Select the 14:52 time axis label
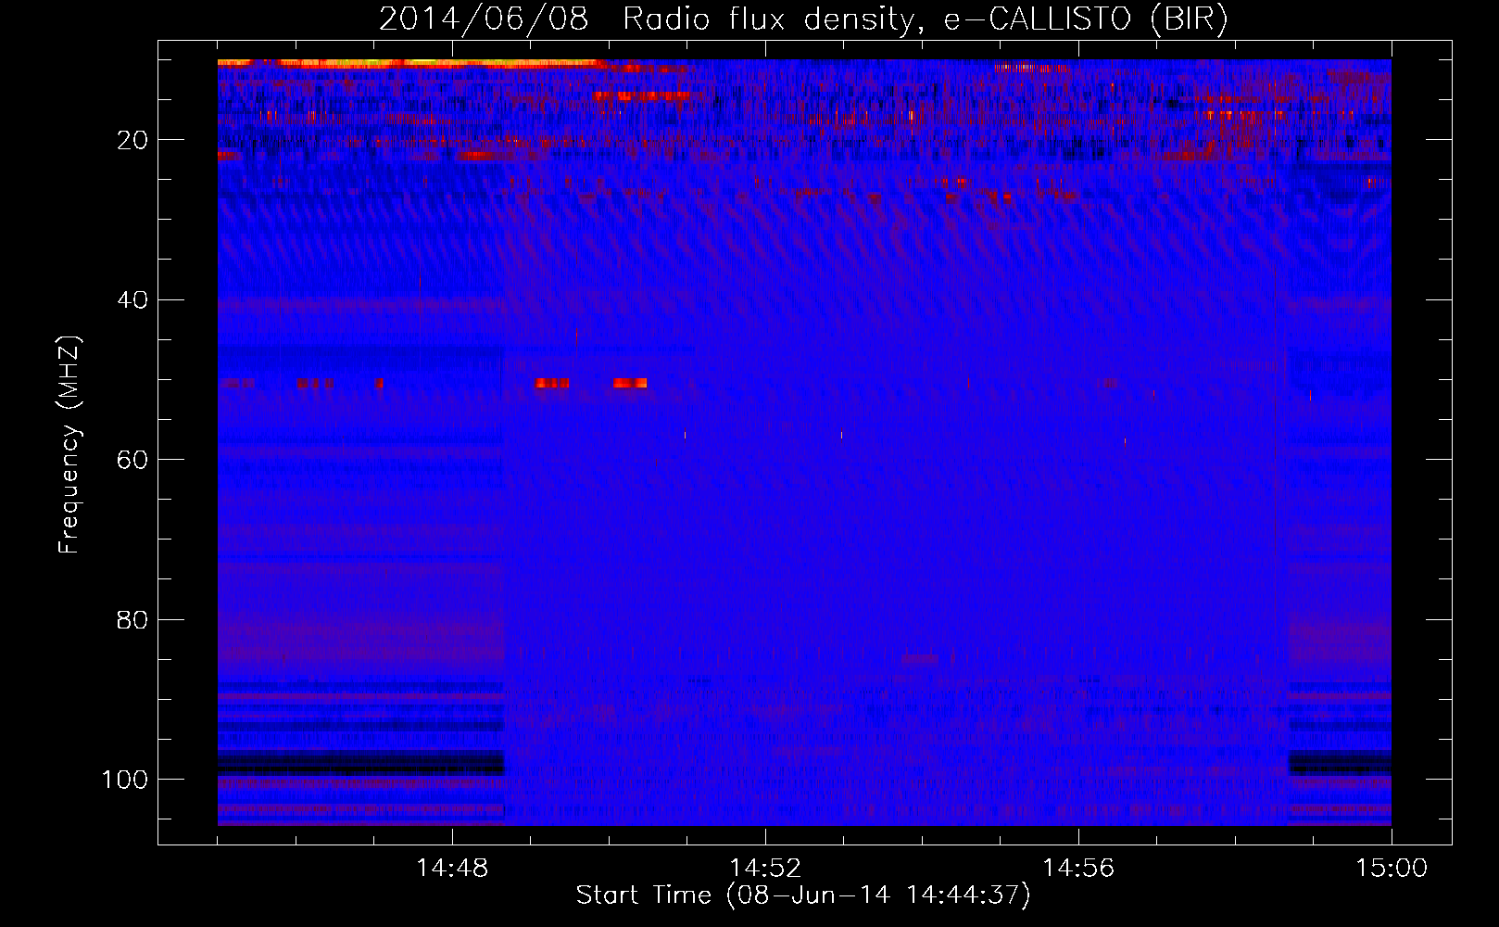This screenshot has height=927, width=1499. 765,869
